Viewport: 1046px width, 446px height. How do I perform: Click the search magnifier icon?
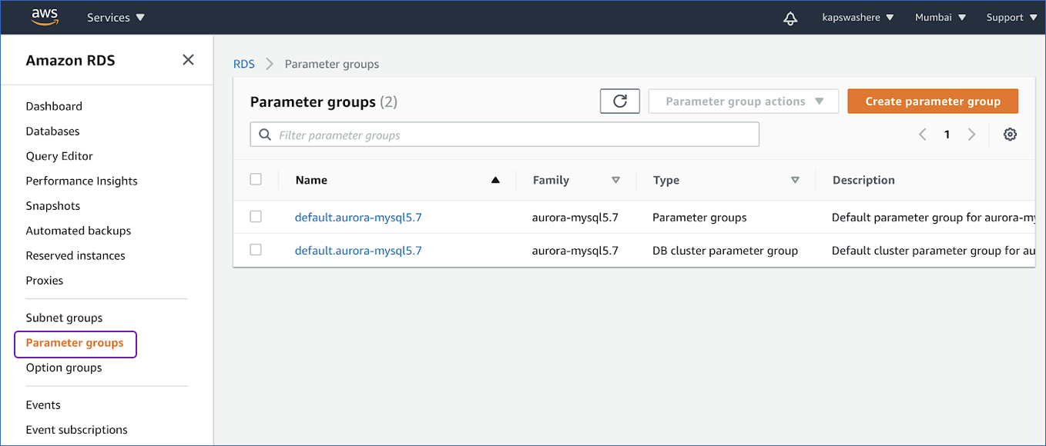[265, 135]
